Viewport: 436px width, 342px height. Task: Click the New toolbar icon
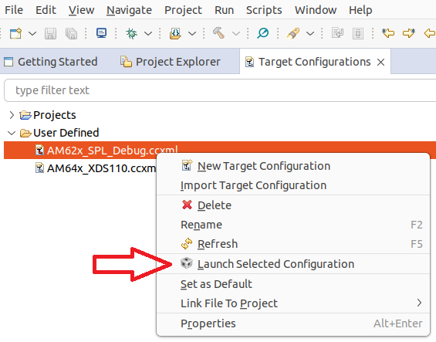pyautogui.click(x=15, y=33)
